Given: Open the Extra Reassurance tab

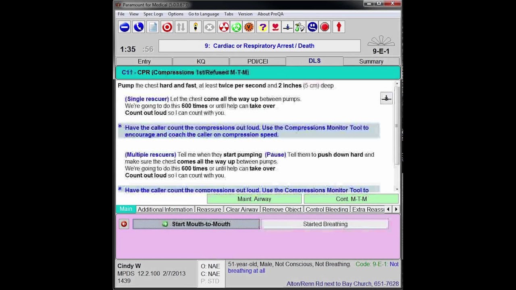Looking at the screenshot, I should [368, 209].
